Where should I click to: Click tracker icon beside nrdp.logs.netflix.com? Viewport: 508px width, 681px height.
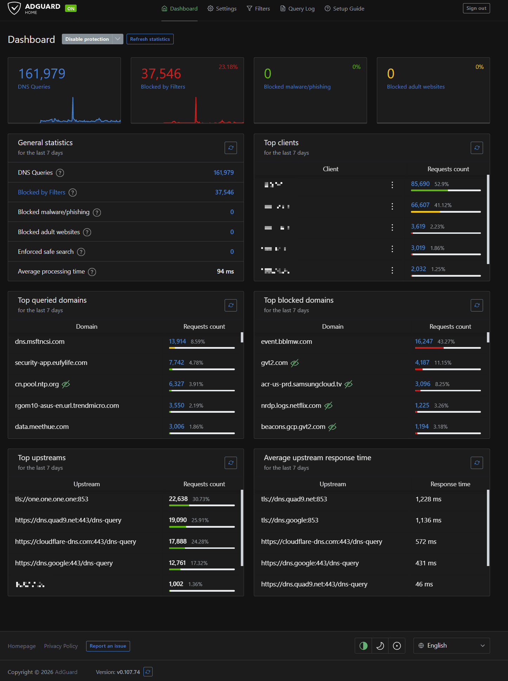(328, 406)
